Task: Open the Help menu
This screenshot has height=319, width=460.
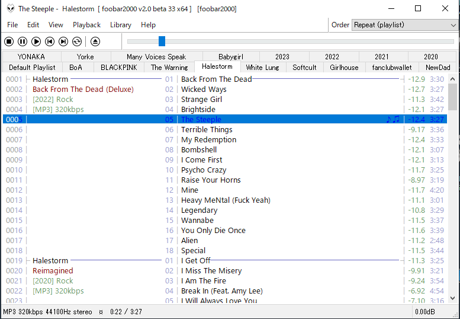Action: (148, 25)
